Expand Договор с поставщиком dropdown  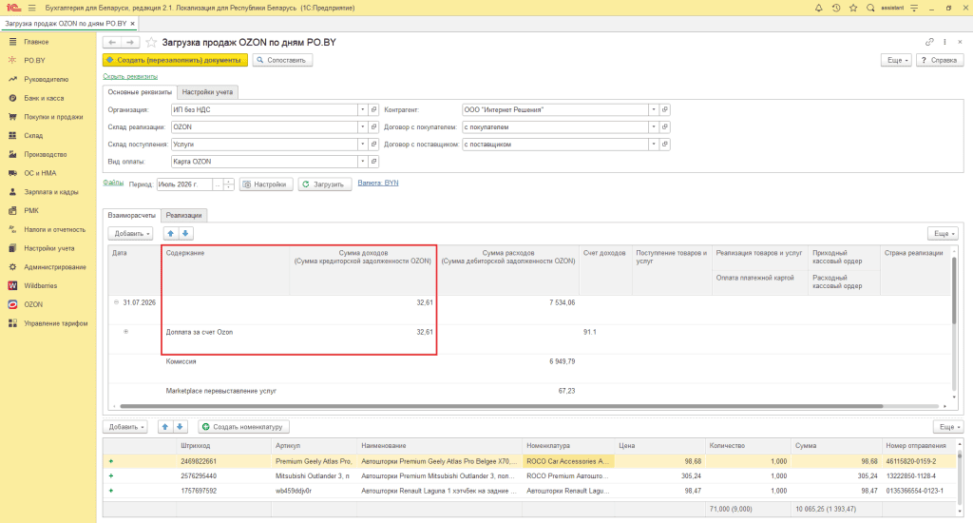[x=654, y=145]
